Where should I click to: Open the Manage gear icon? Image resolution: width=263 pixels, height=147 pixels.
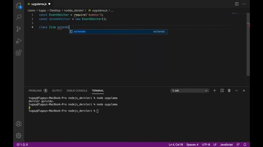(18, 136)
